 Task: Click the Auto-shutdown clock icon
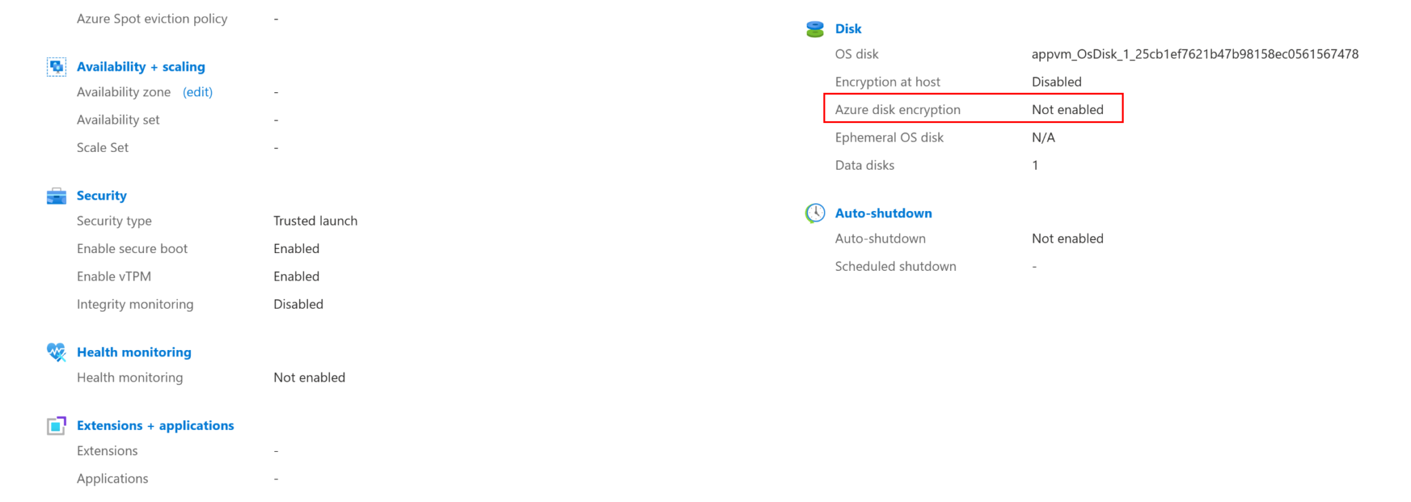click(x=815, y=213)
